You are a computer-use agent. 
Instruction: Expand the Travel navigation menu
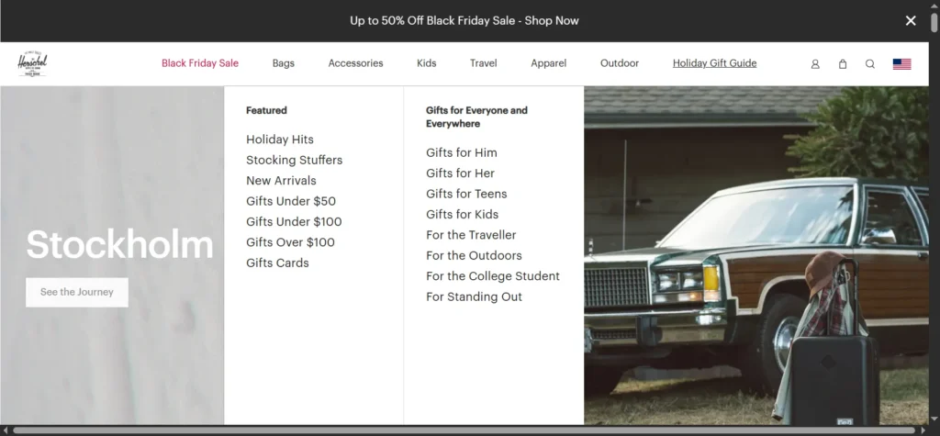pos(483,63)
